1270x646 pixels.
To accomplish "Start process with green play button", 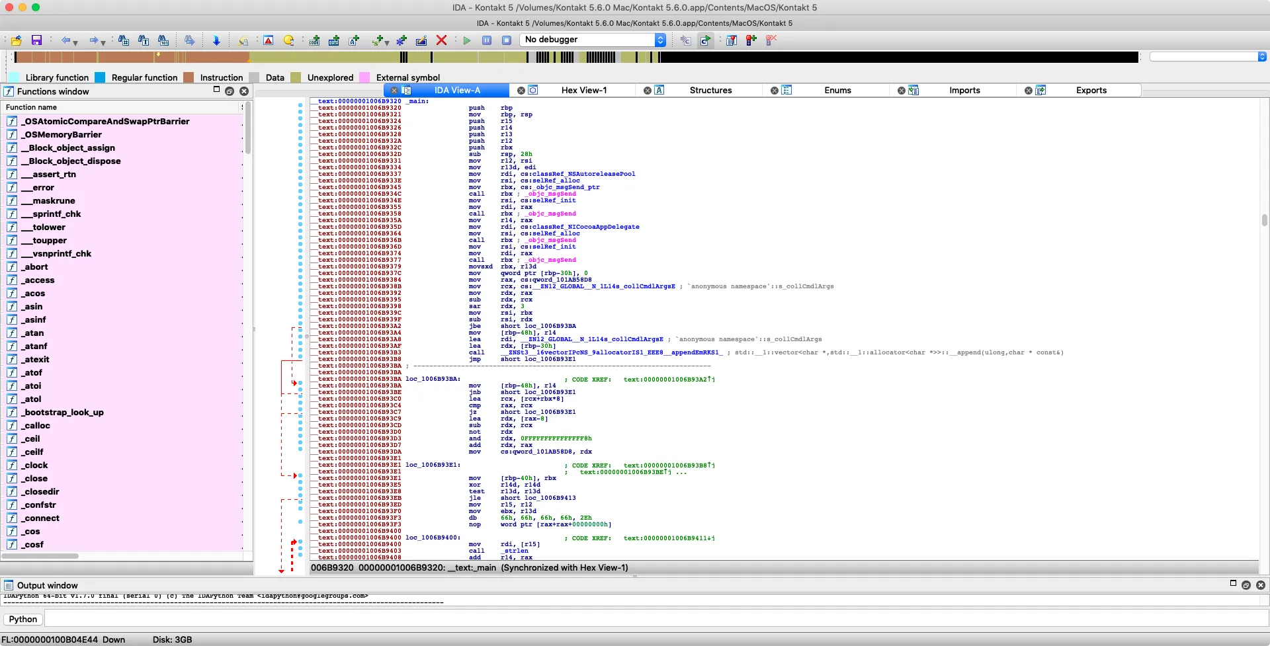I will [x=467, y=40].
